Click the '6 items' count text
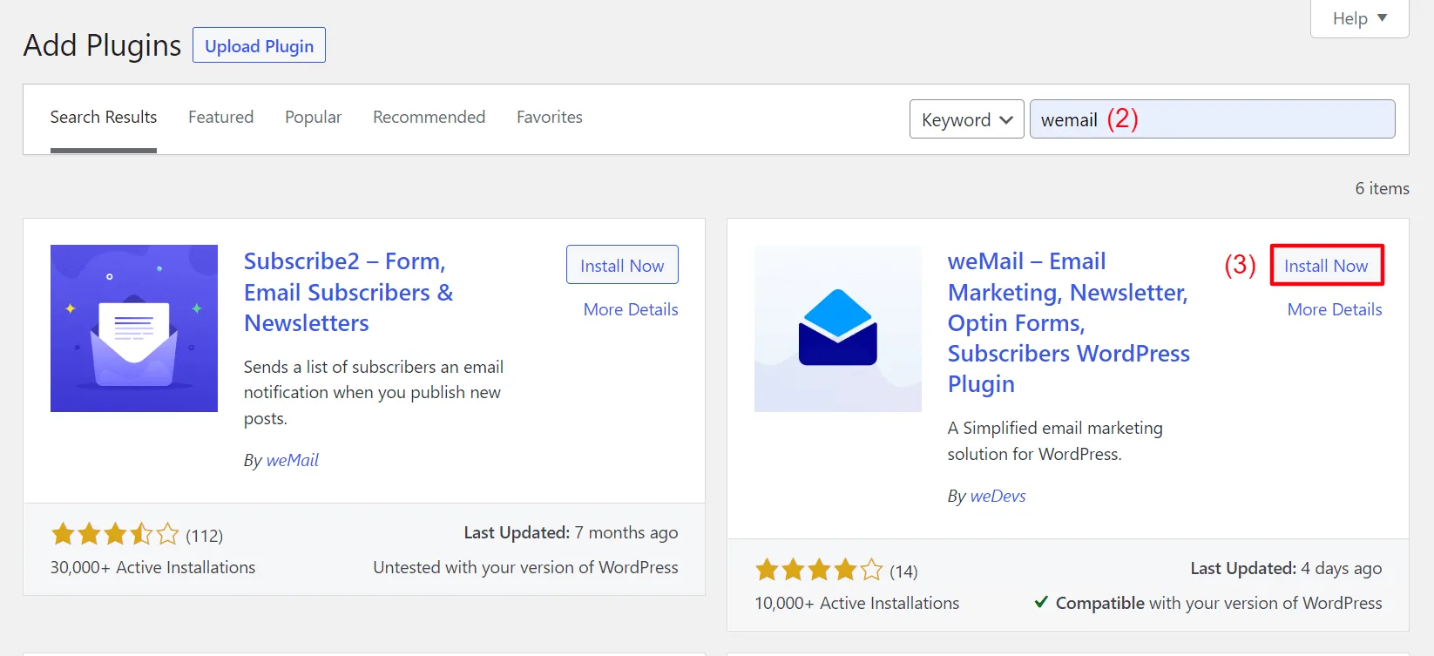 pos(1382,188)
